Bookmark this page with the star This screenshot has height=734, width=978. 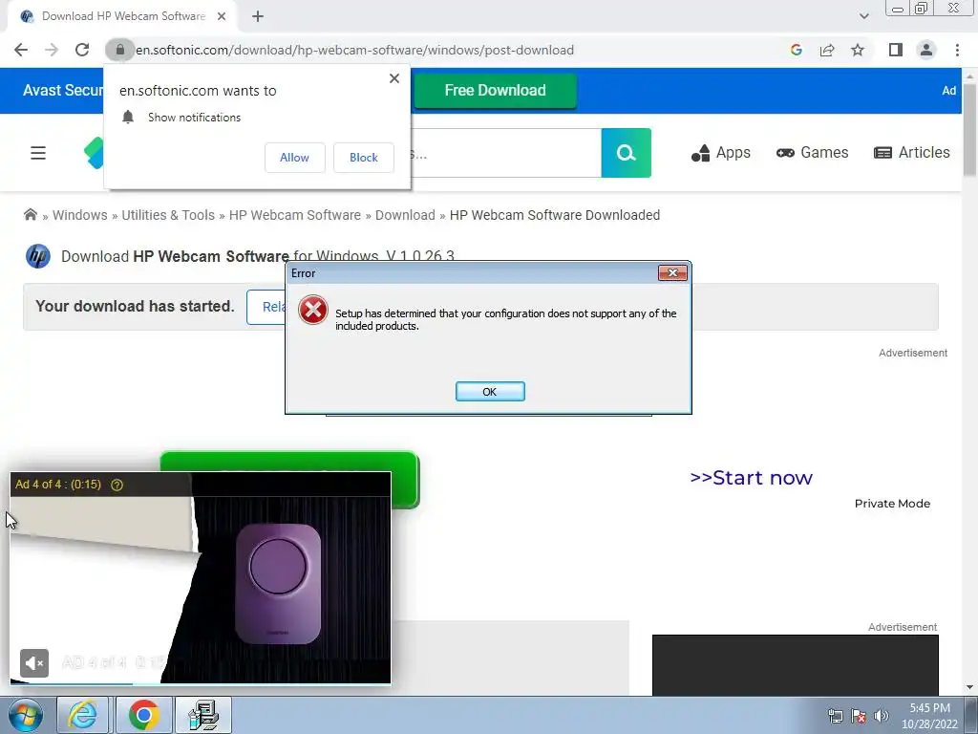point(858,50)
